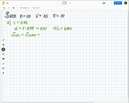Image resolution: width=129 pixels, height=103 pixels.
Task: Select the Circle shape tool
Action: click(x=3, y=64)
